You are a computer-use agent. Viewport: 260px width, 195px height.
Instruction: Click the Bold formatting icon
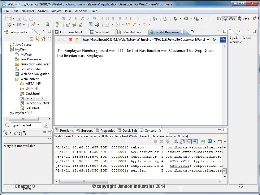point(64,18)
